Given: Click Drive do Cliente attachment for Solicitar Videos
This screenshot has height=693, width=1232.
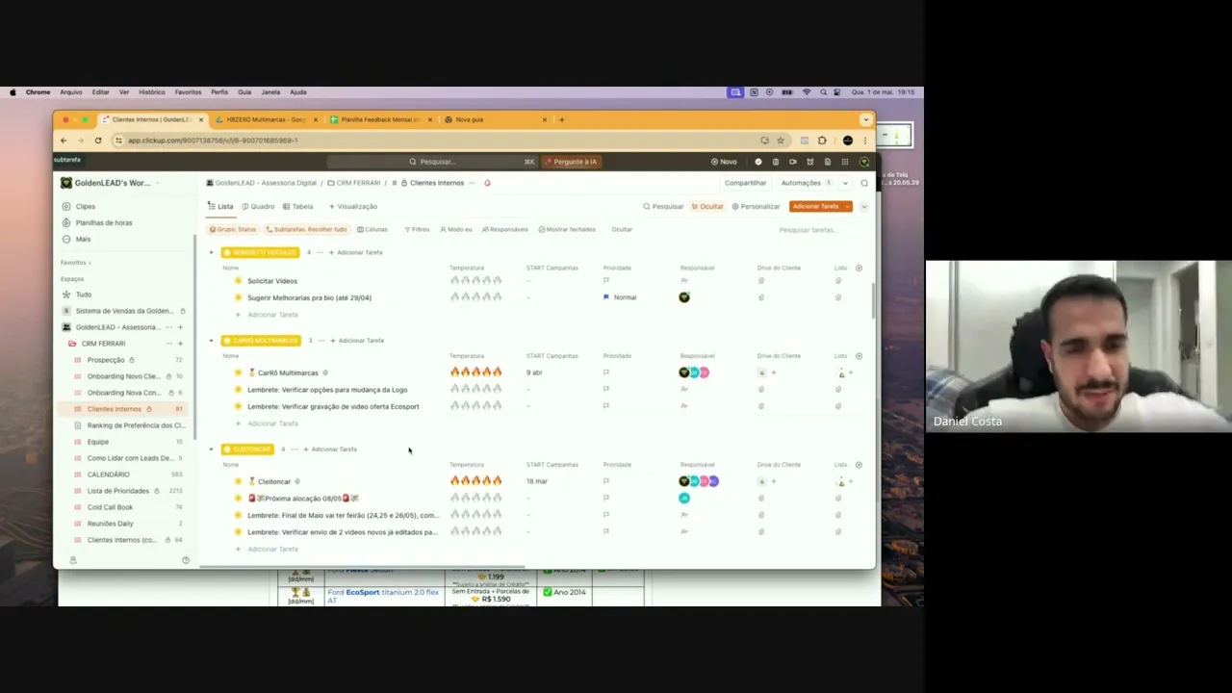Looking at the screenshot, I should [x=760, y=281].
